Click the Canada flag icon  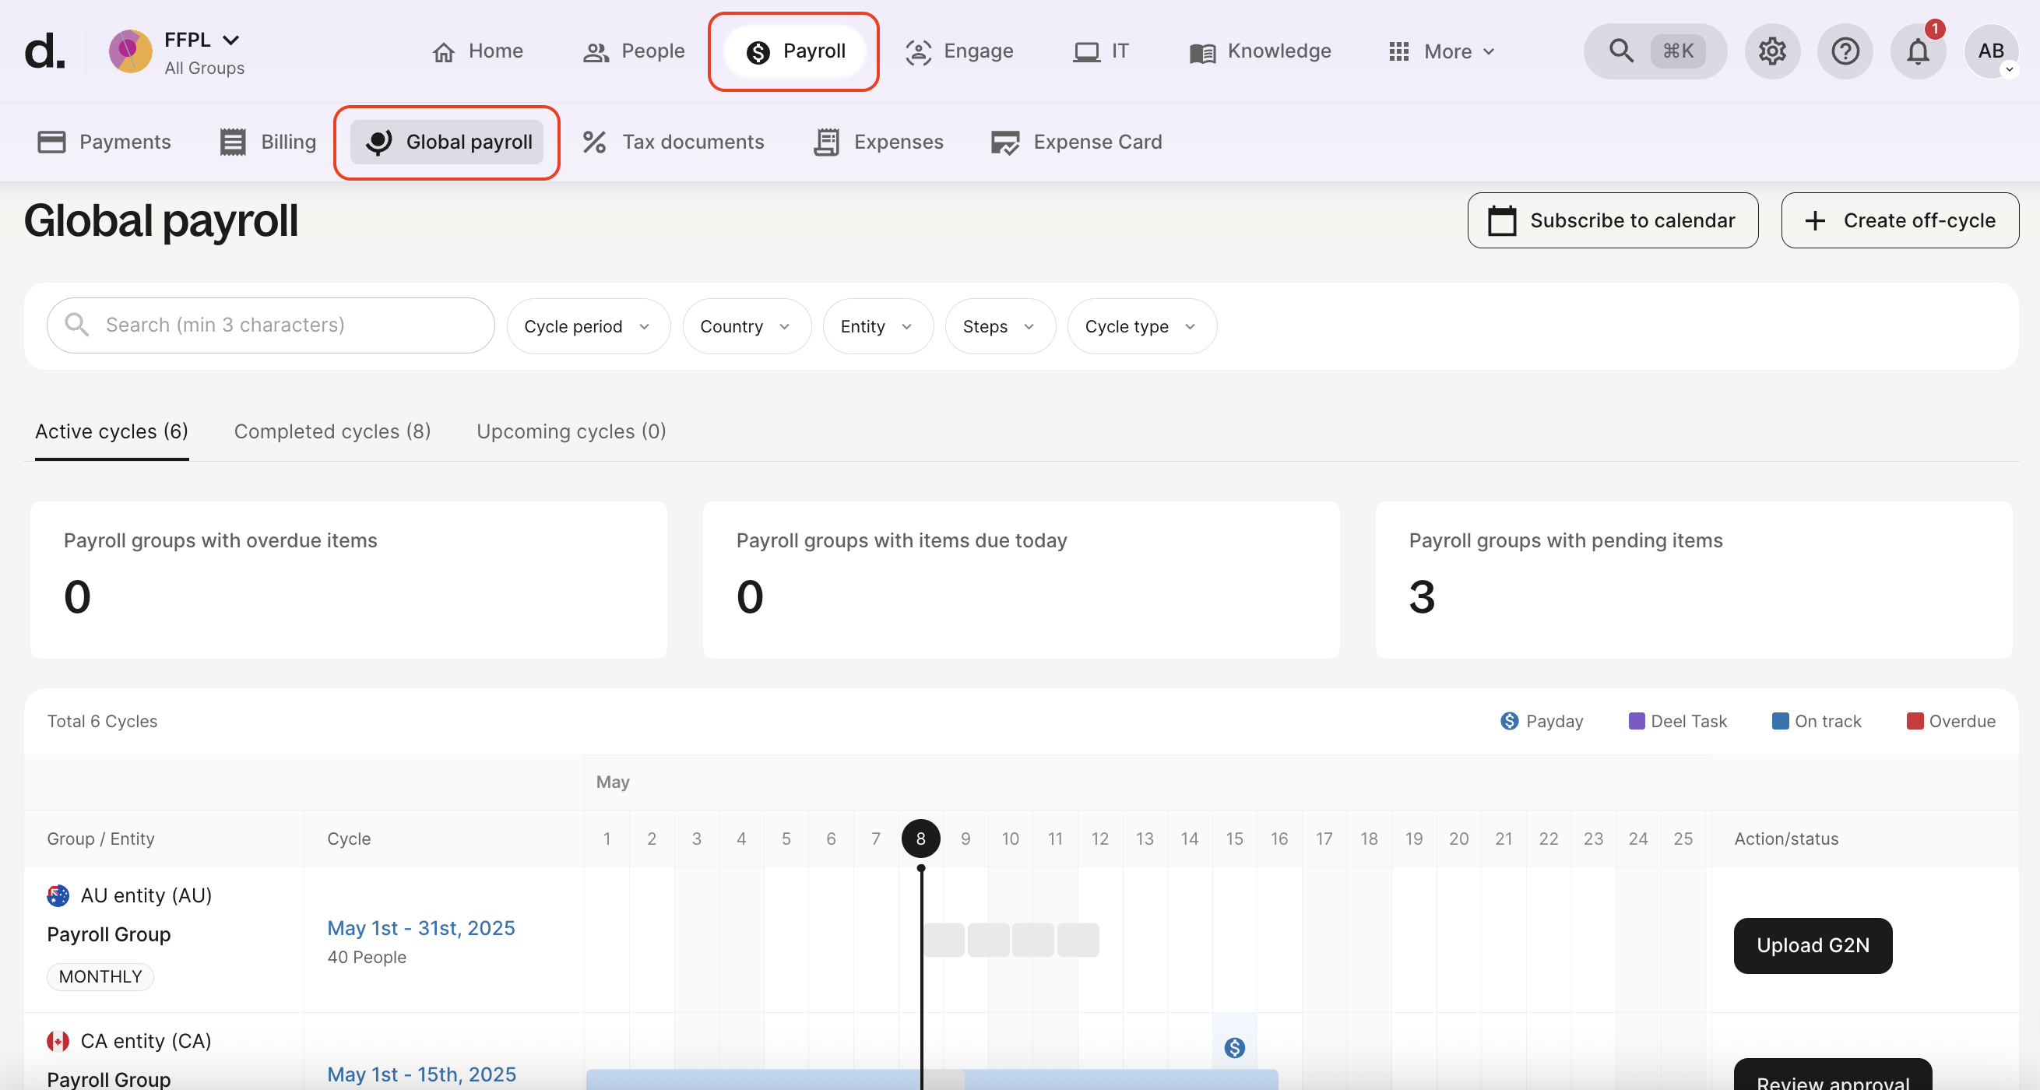(58, 1042)
